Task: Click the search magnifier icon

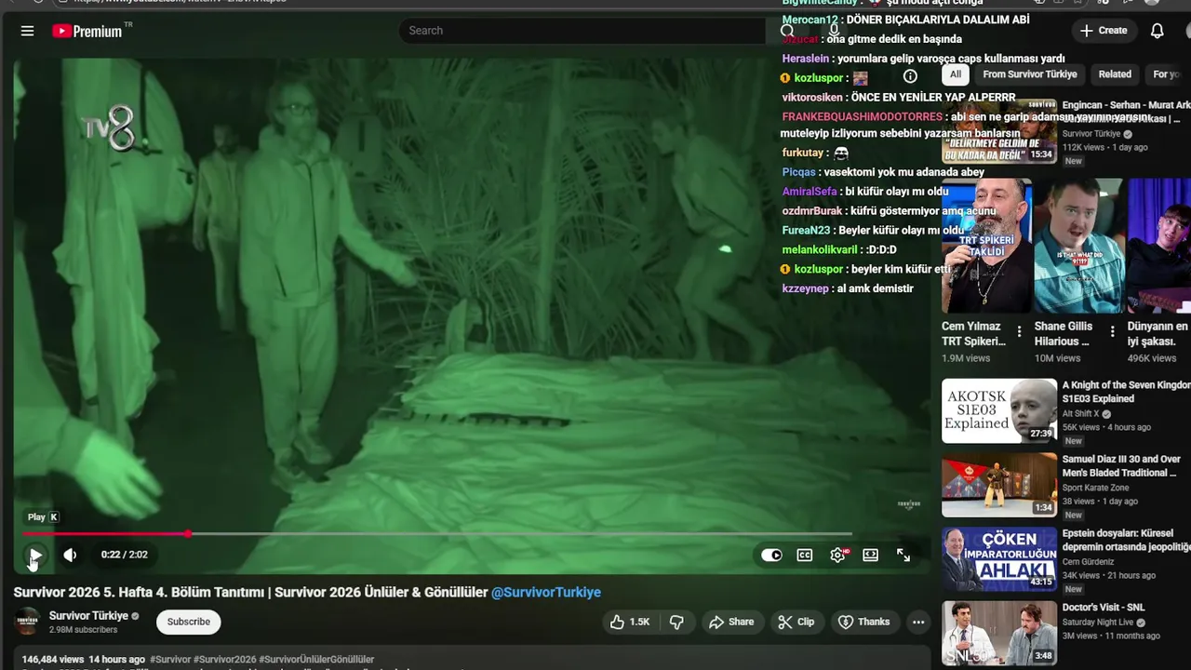Action: (787, 31)
